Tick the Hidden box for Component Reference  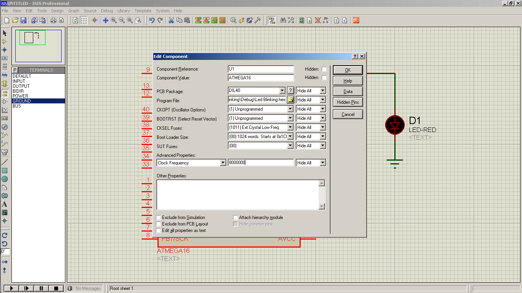click(x=324, y=69)
